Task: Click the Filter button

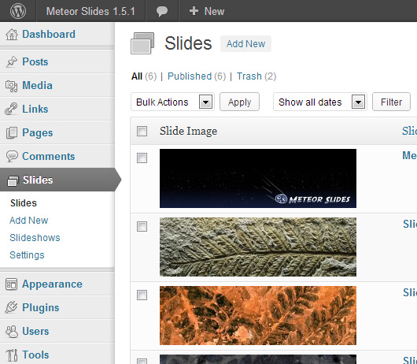Action: (x=391, y=102)
